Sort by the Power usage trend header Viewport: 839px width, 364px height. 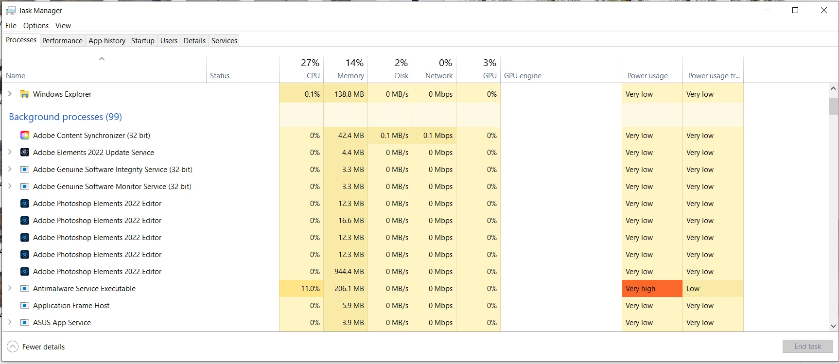[x=713, y=69]
